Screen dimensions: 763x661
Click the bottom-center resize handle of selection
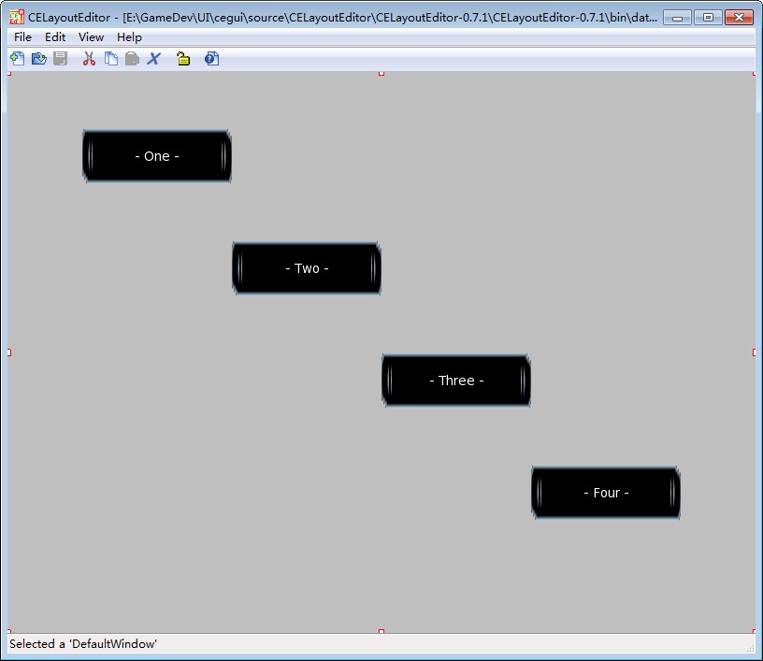[x=381, y=631]
